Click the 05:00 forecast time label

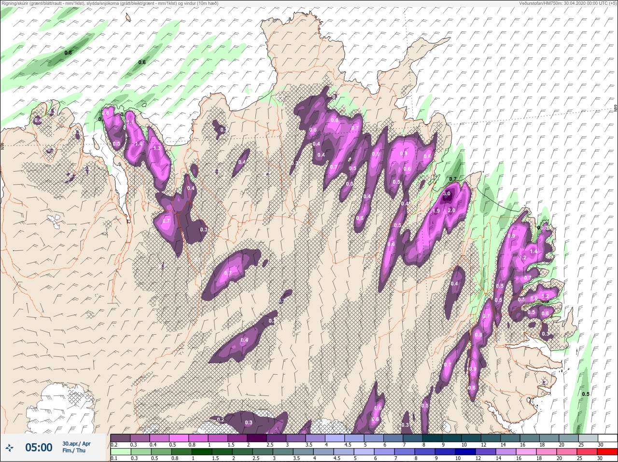point(39,448)
